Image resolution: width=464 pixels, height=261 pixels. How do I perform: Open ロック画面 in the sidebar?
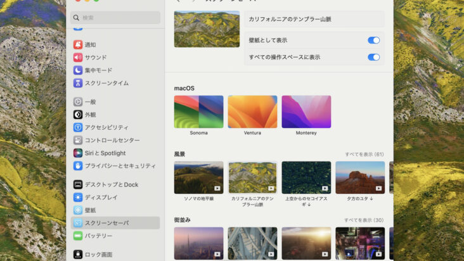(115, 255)
